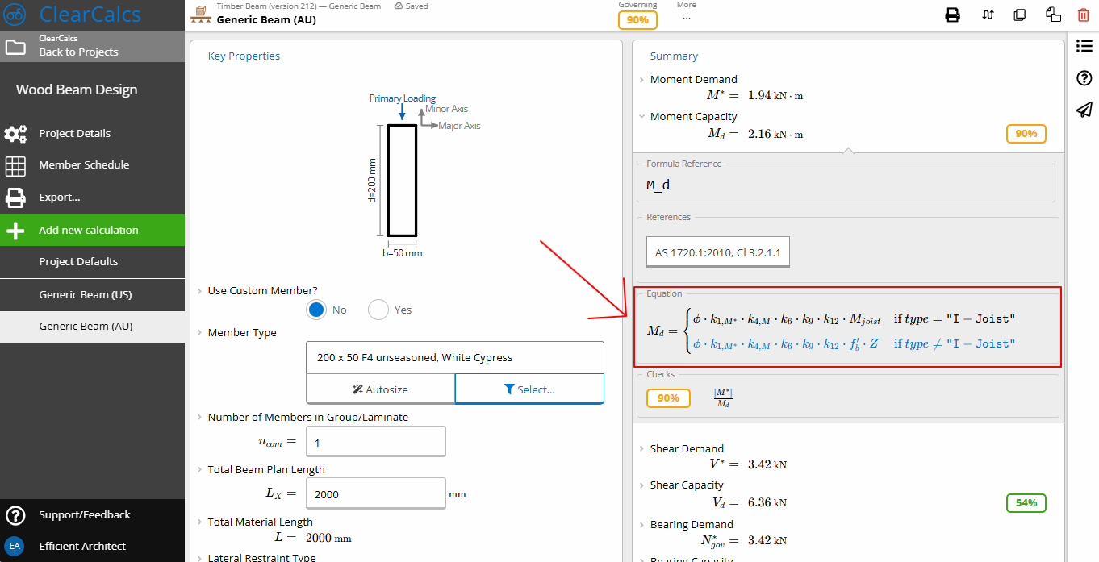This screenshot has height=562, width=1099.
Task: Click Support/Feedback link
Action: 85,514
